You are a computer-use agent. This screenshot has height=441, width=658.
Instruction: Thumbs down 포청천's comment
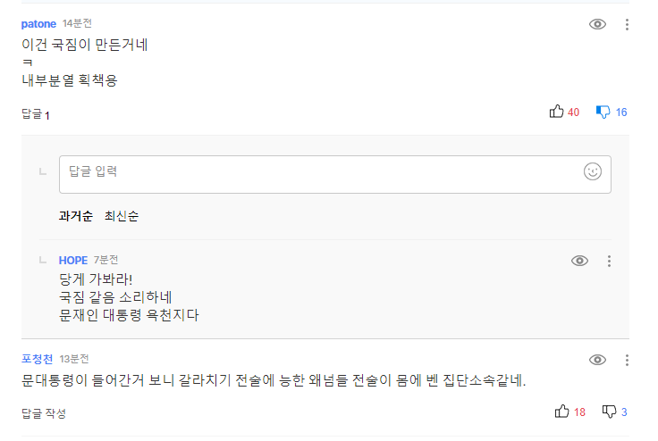(609, 412)
